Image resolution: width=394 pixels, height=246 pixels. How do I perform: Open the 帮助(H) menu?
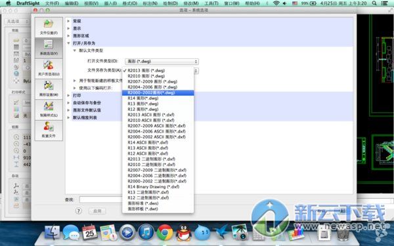[x=252, y=3]
